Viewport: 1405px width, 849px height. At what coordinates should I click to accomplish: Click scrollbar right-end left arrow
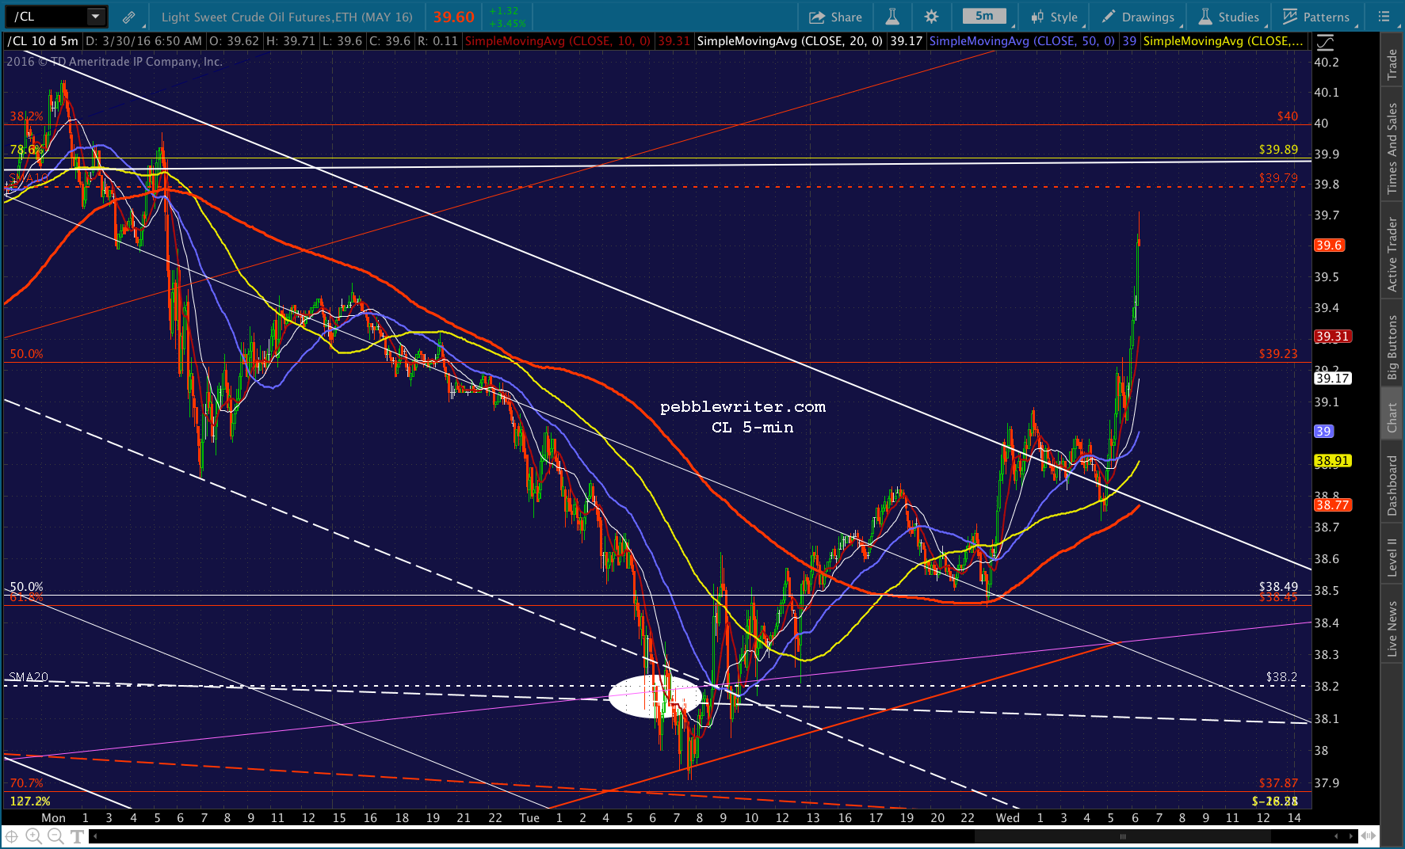point(1337,836)
